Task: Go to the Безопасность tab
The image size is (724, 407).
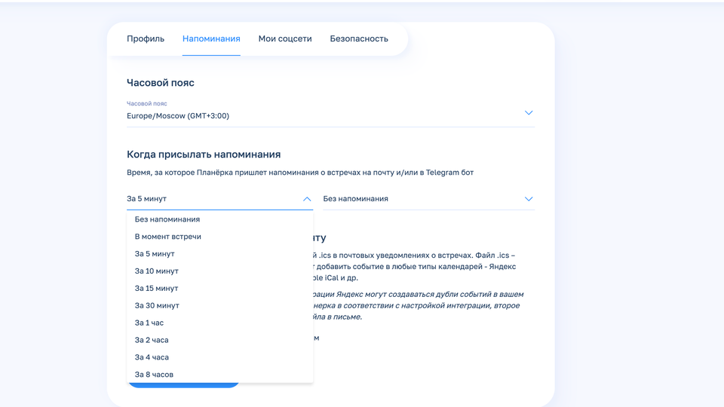Action: point(359,38)
